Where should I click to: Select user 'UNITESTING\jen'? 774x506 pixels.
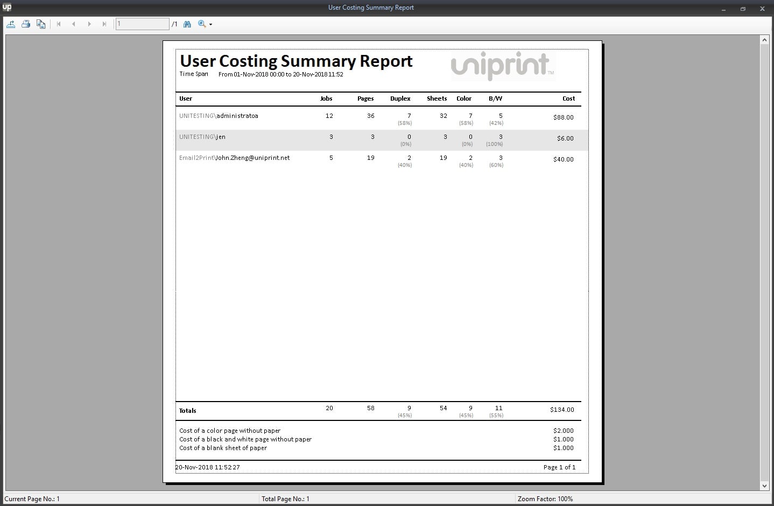[202, 137]
